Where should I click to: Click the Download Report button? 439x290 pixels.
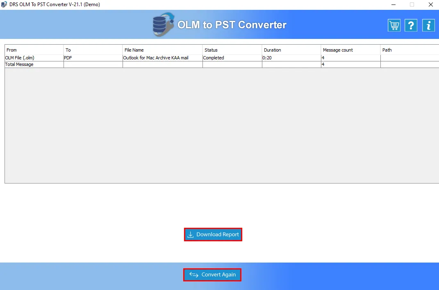tap(213, 234)
